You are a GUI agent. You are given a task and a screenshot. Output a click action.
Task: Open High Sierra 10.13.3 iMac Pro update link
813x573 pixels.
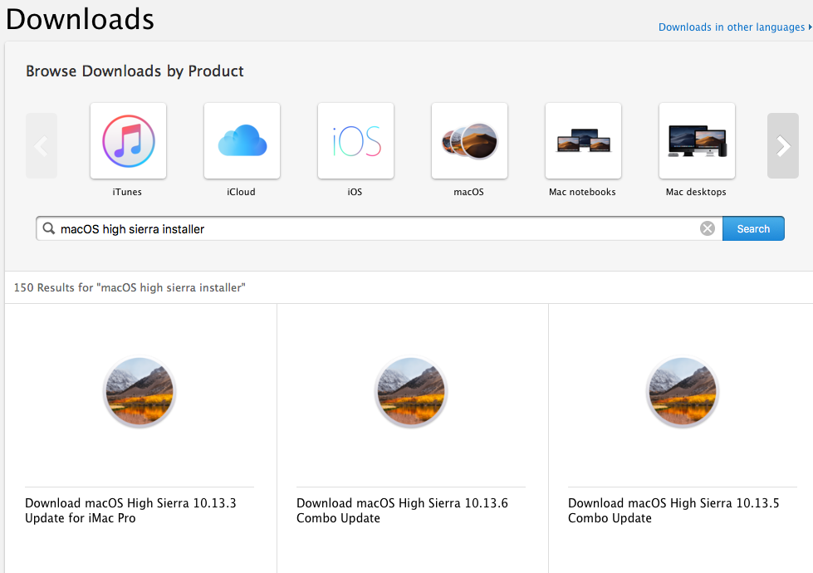pos(130,511)
